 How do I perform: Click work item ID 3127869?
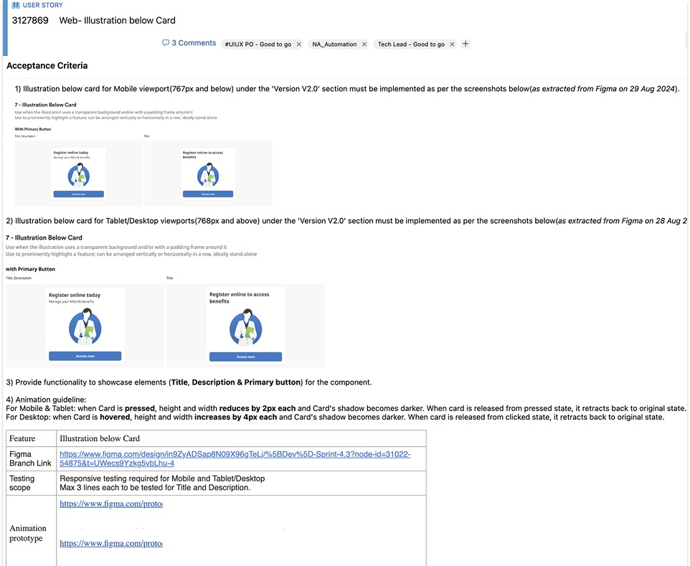tap(30, 20)
